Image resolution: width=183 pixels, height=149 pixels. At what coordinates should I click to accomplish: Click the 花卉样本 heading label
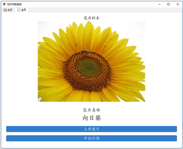[91, 18]
